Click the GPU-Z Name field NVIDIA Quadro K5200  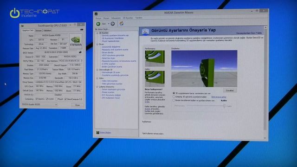pyautogui.click(x=52, y=35)
